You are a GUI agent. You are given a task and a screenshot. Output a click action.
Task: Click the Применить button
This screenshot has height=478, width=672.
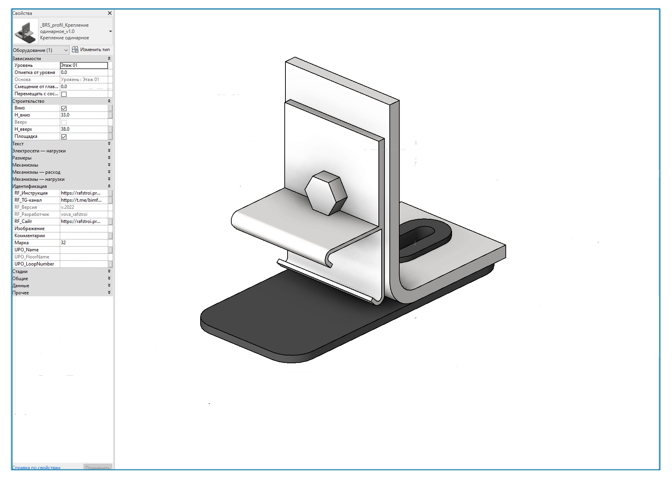pyautogui.click(x=98, y=467)
